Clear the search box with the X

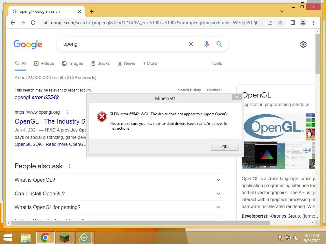click(191, 44)
